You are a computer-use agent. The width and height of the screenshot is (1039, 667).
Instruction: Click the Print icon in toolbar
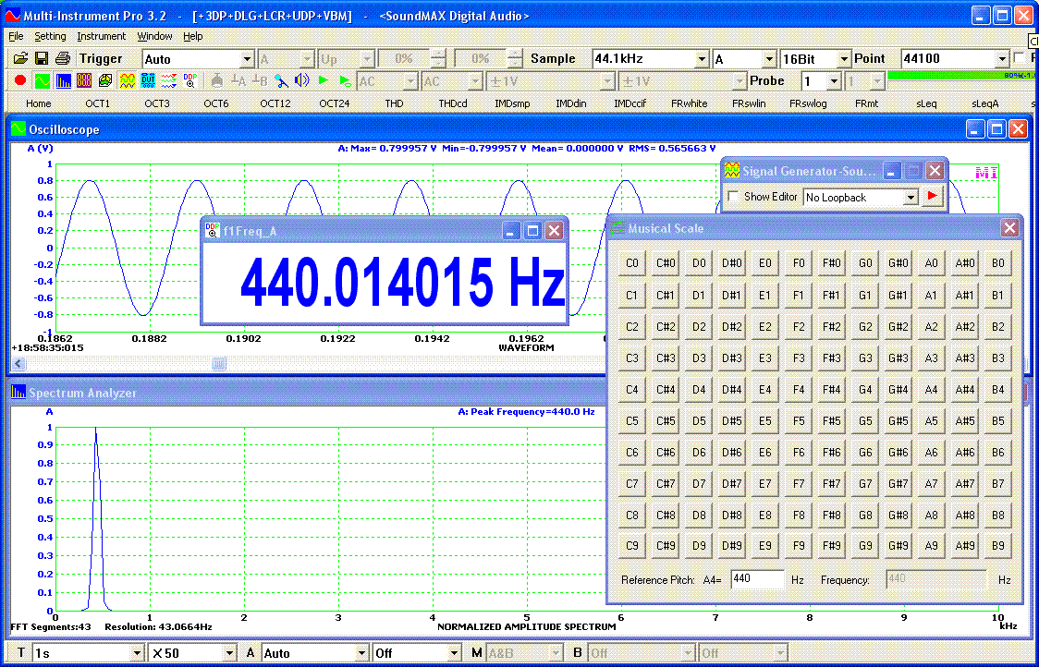(x=62, y=58)
